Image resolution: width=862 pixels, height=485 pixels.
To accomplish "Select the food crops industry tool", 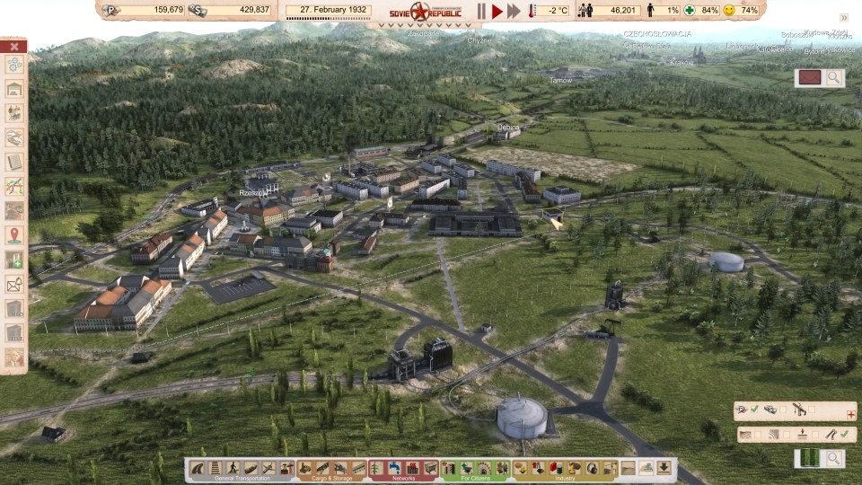I will coord(521,468).
